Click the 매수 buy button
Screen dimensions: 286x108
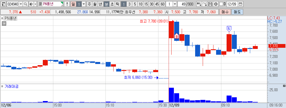click(225, 12)
